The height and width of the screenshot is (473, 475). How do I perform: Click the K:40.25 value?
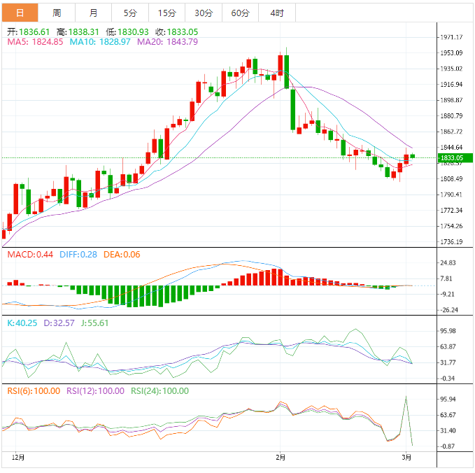pyautogui.click(x=22, y=323)
